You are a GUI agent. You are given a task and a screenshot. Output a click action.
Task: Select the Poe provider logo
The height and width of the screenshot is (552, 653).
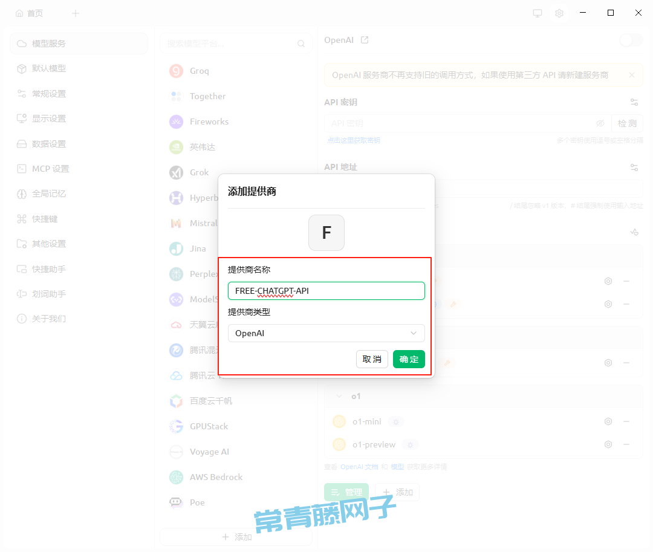pos(176,503)
